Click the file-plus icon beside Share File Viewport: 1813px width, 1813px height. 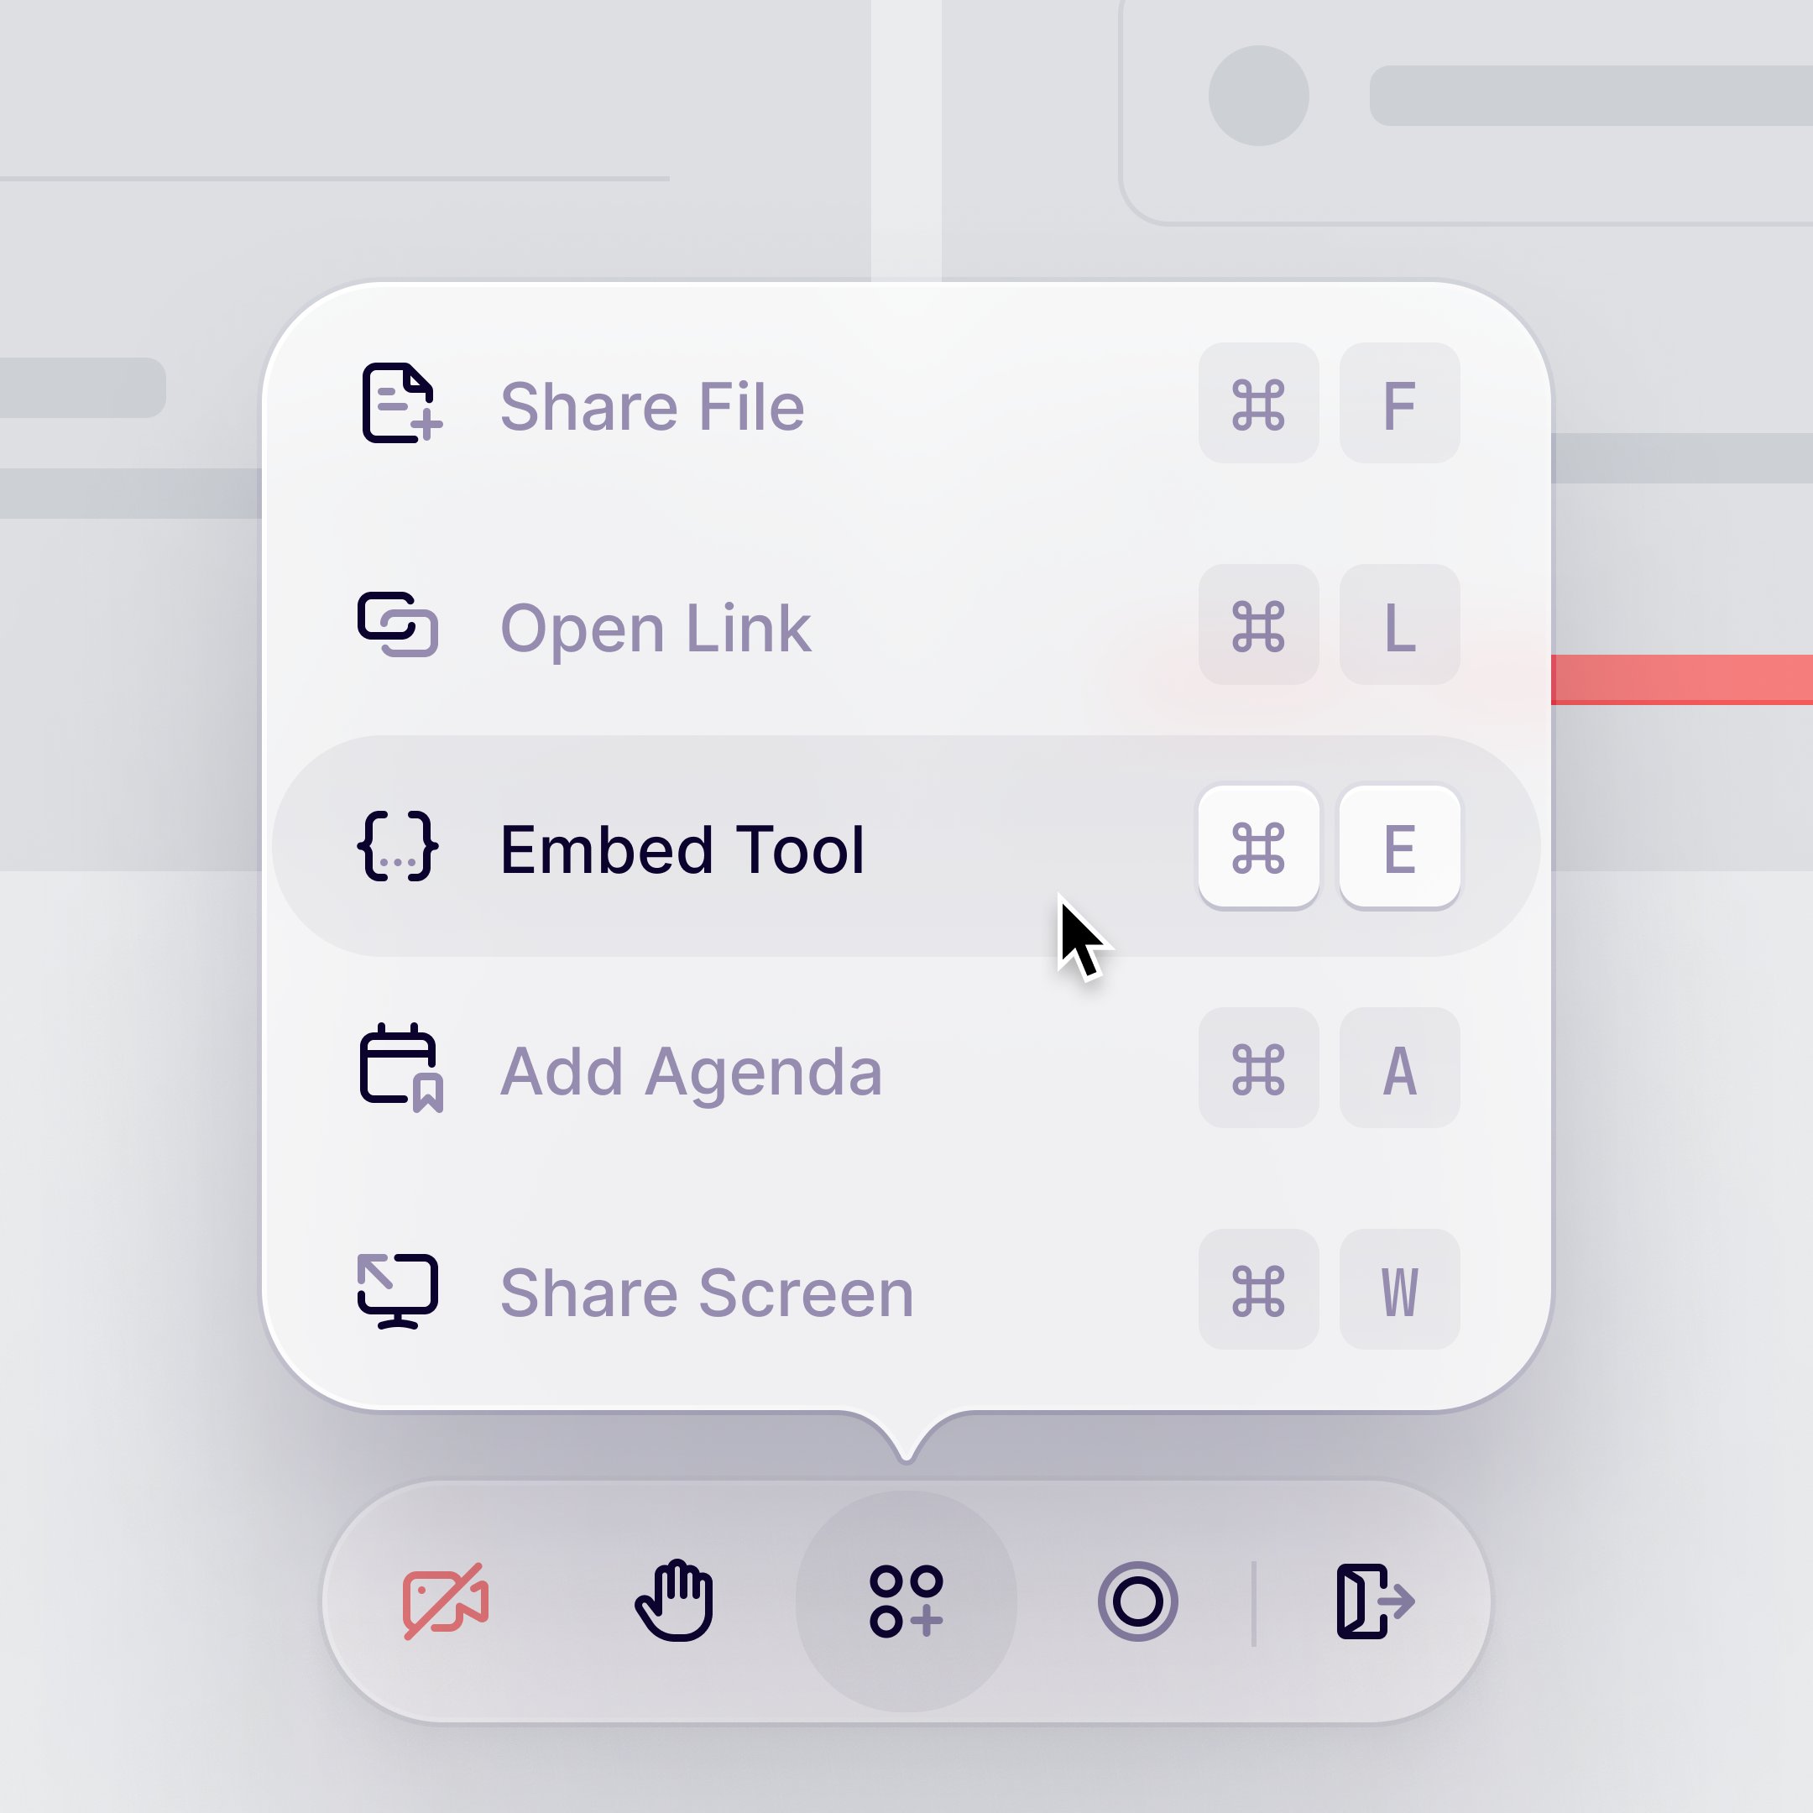pos(400,404)
